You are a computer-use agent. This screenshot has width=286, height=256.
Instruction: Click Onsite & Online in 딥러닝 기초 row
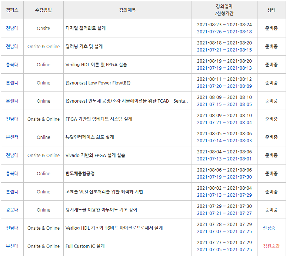43,46
